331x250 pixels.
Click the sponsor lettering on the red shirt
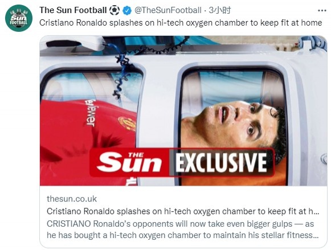point(91,113)
